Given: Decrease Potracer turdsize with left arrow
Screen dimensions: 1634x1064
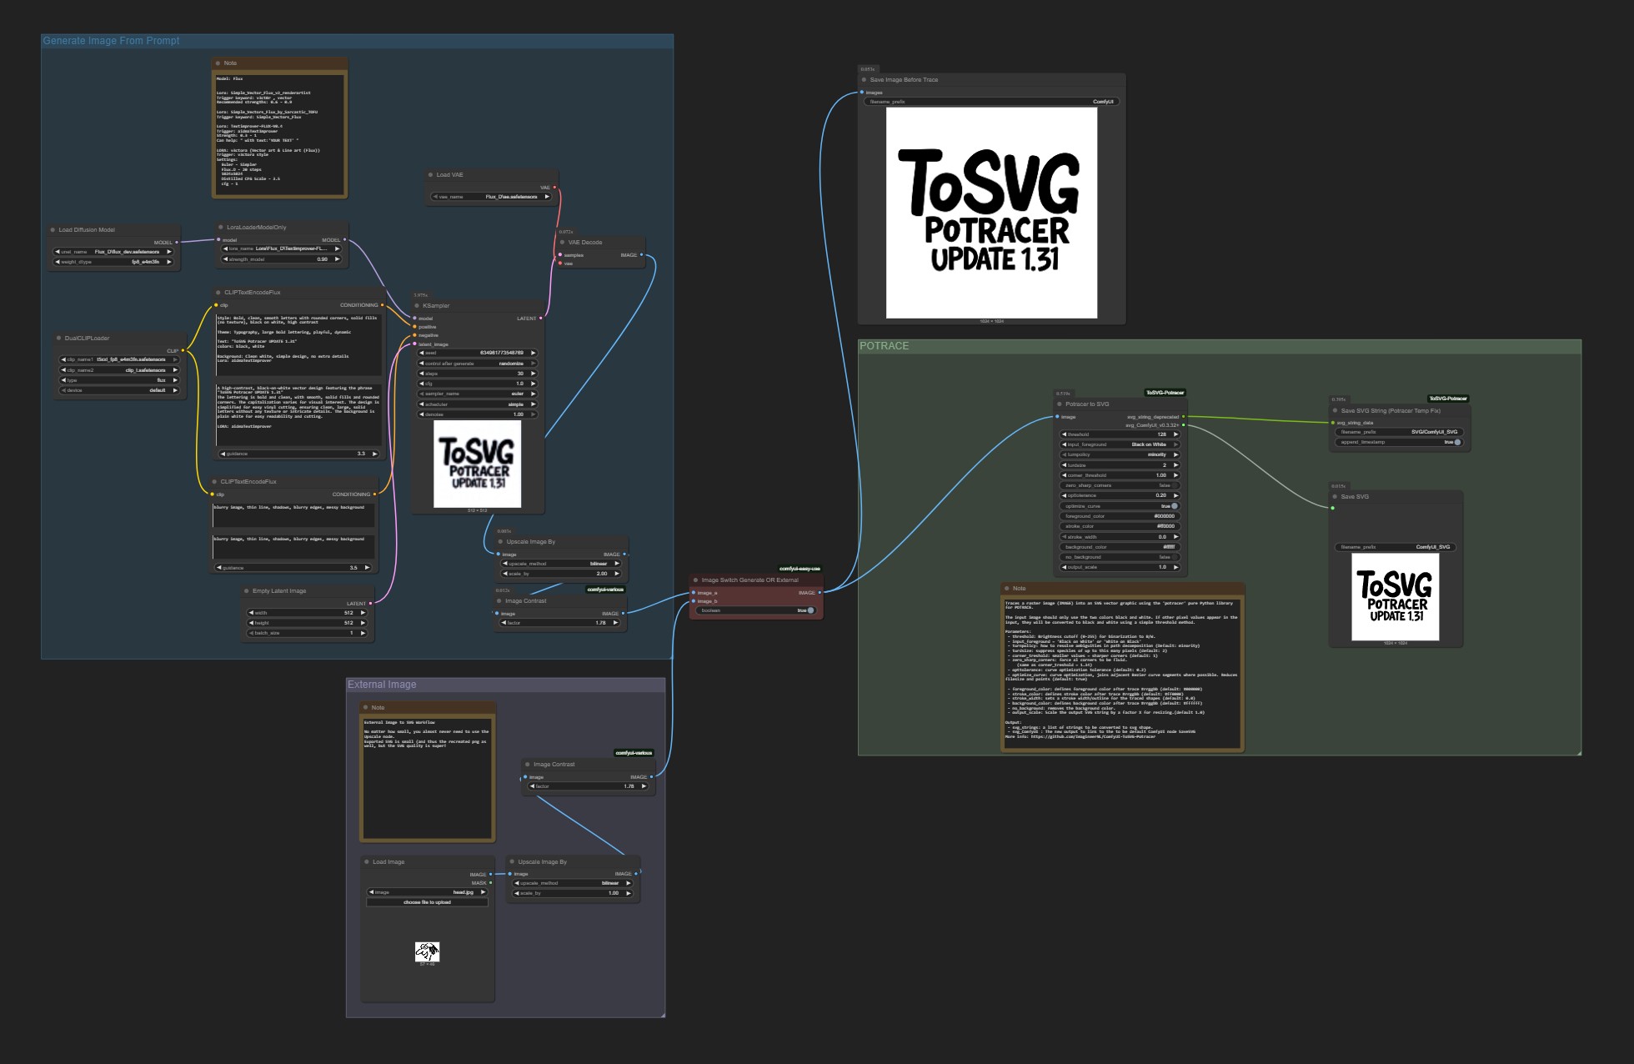Looking at the screenshot, I should (x=1064, y=465).
